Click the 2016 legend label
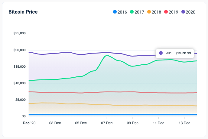 pos(122,12)
